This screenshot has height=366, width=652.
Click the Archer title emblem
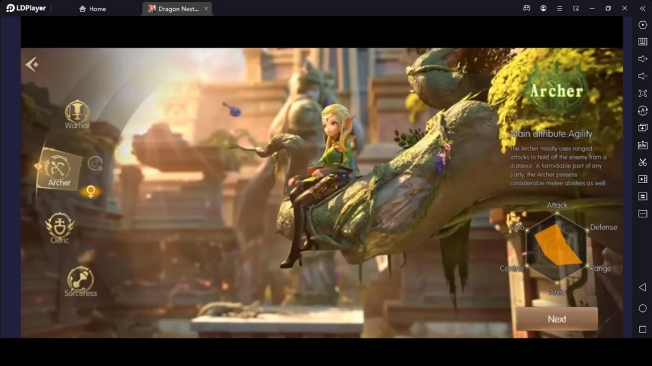(x=556, y=90)
